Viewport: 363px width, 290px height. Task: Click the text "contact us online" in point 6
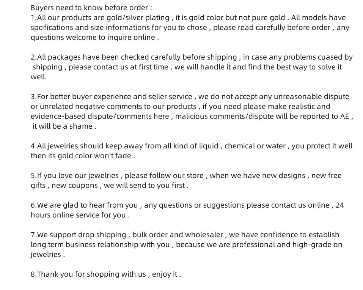pyautogui.click(x=300, y=205)
